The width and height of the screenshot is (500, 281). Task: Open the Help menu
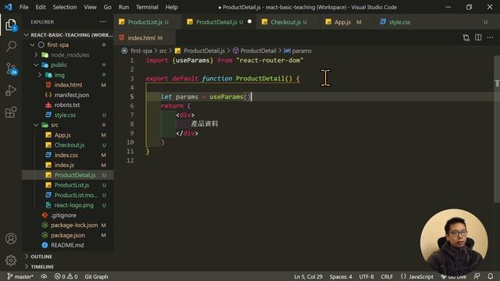[x=172, y=7]
